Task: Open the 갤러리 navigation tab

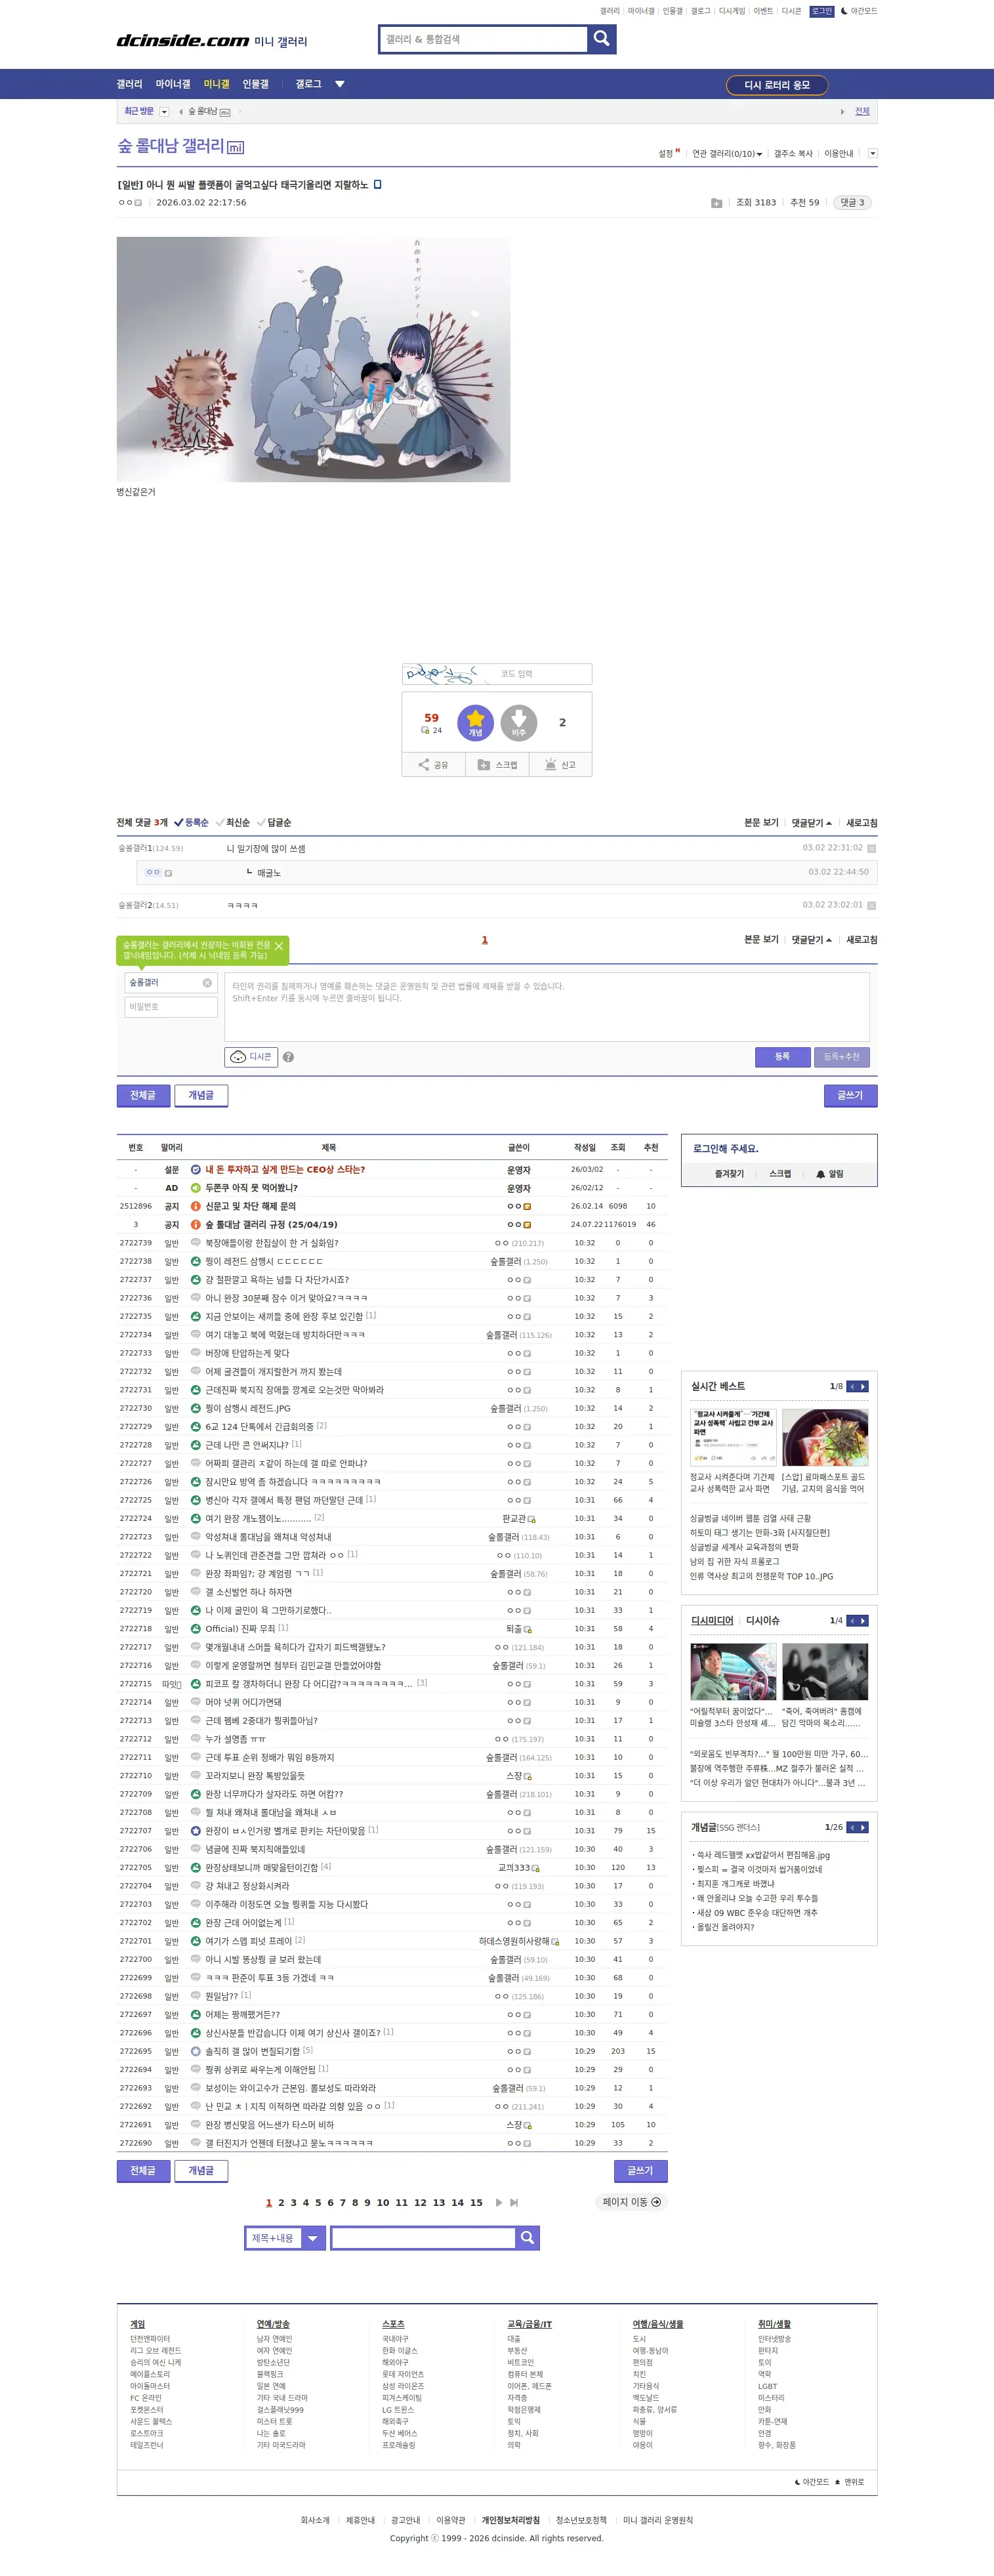Action: (x=129, y=84)
